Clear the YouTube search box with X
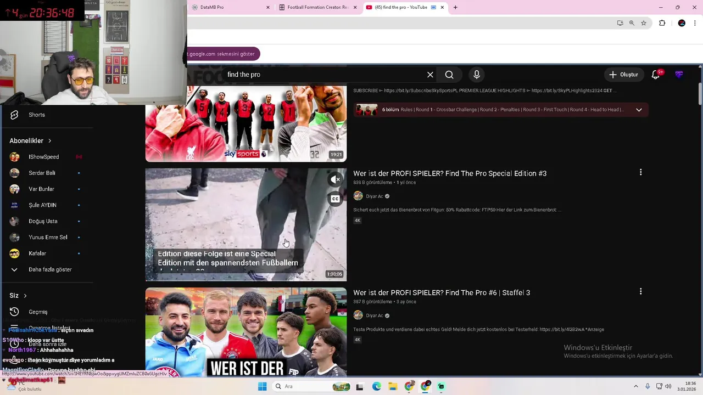 click(x=430, y=75)
